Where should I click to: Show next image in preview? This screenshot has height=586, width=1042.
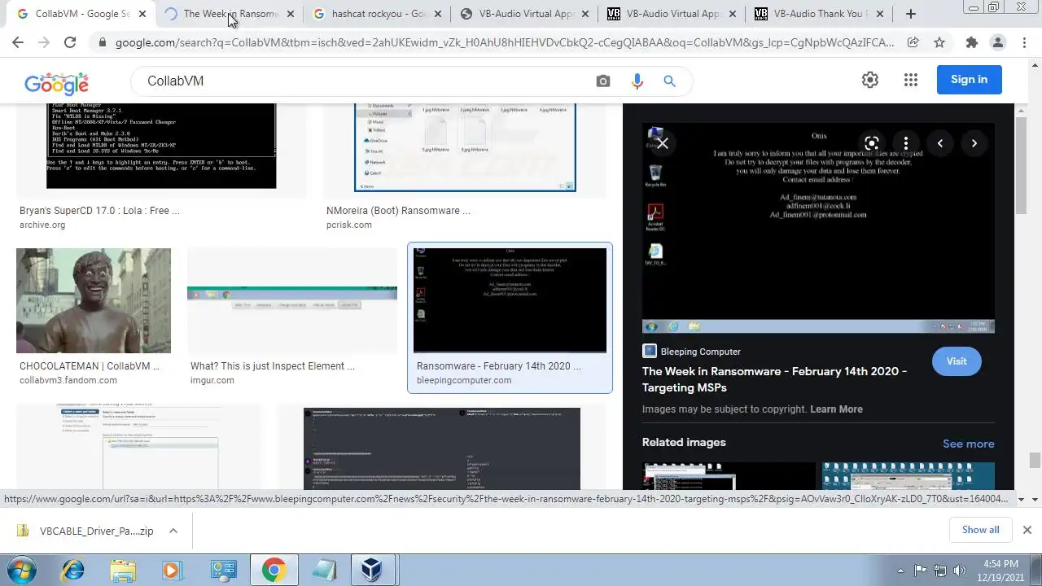point(974,143)
